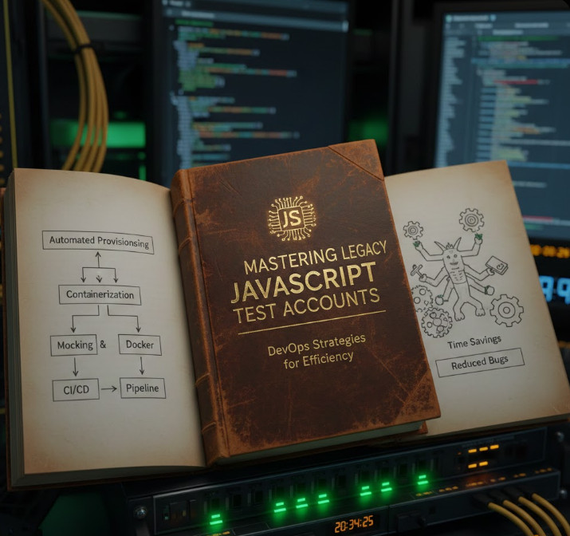Click the ampersand next to Mocking
This screenshot has width=570, height=536.
coord(103,345)
